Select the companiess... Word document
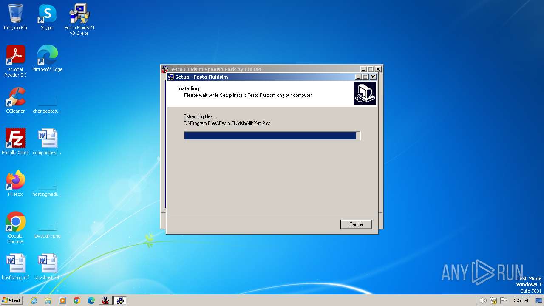This screenshot has height=306, width=544. pyautogui.click(x=47, y=142)
